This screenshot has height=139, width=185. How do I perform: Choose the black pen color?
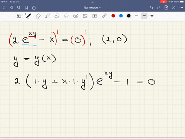pyautogui.click(x=129, y=16)
